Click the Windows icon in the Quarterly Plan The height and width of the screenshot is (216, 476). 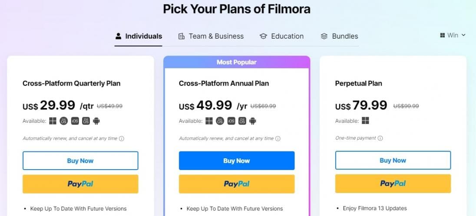point(53,121)
